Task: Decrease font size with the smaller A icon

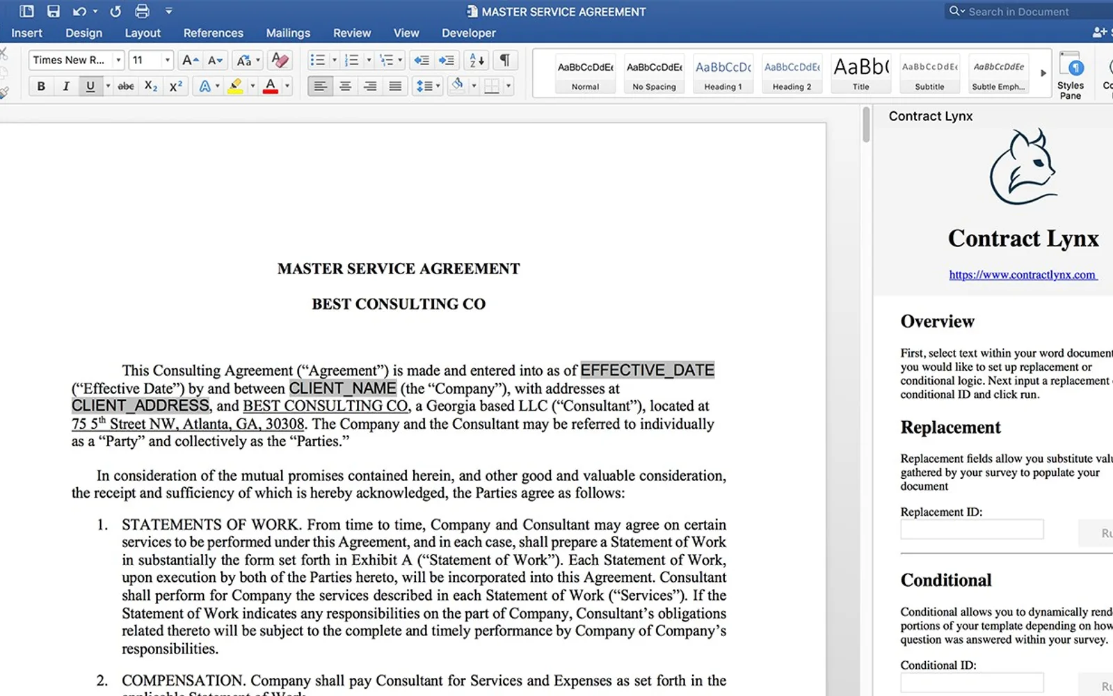Action: pos(216,61)
